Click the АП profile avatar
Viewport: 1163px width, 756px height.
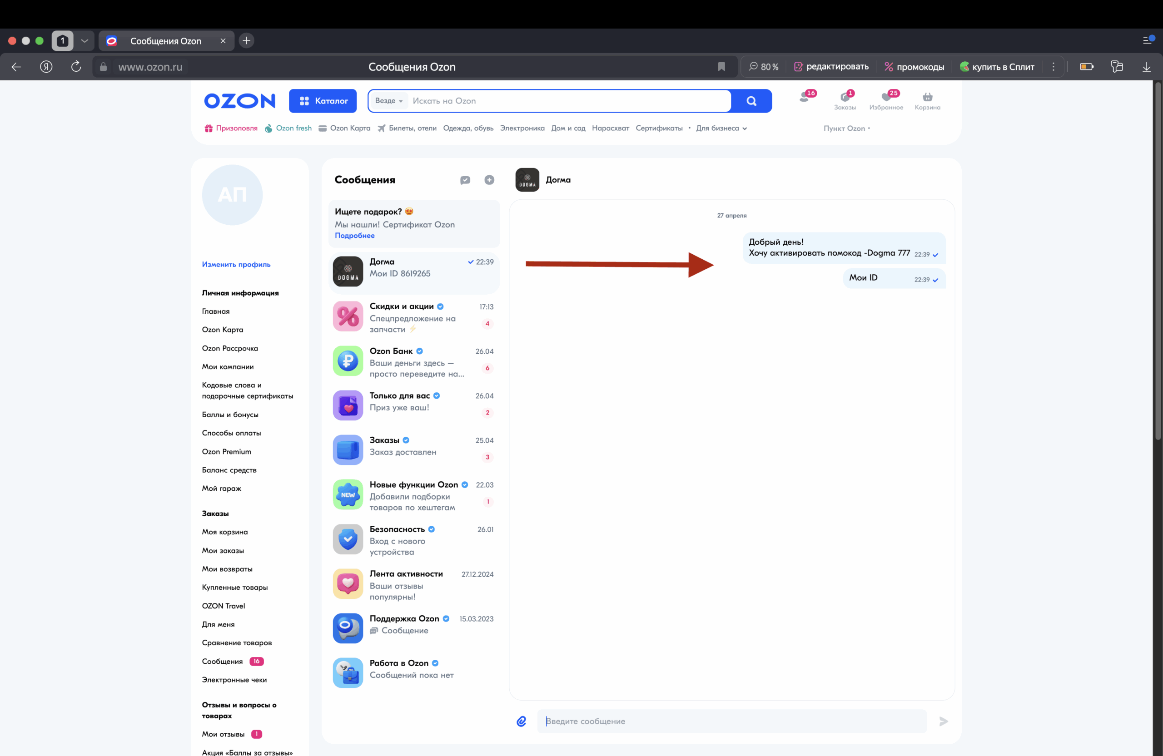pos(232,195)
